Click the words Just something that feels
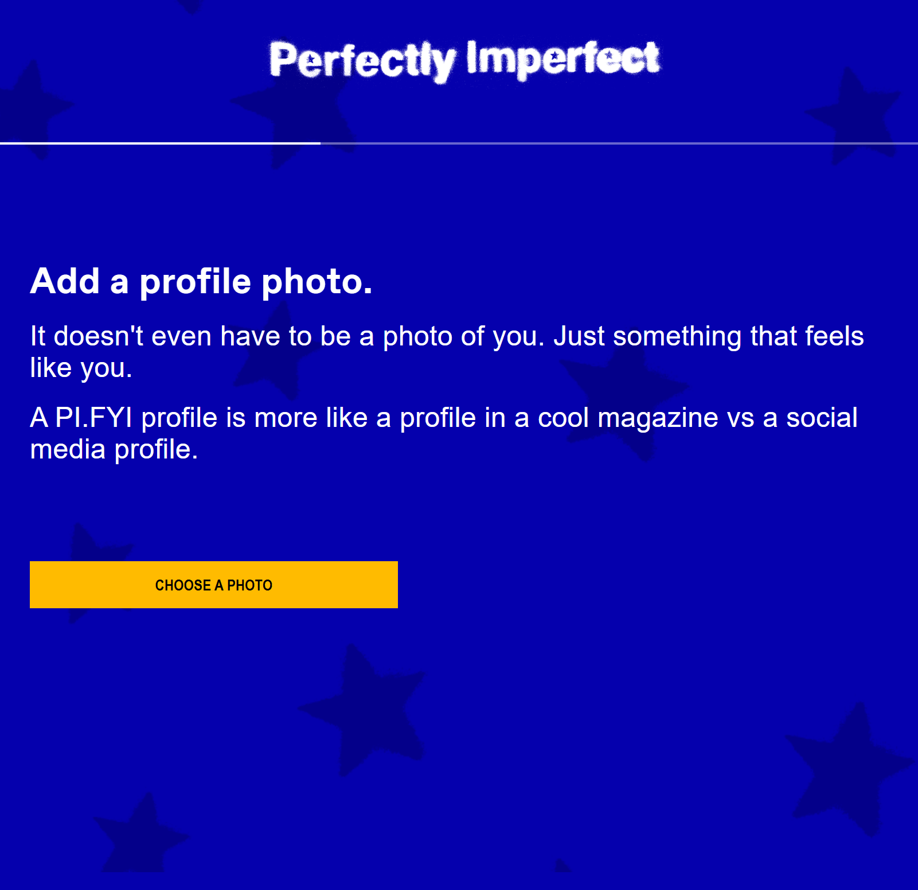The width and height of the screenshot is (918, 890). click(x=709, y=336)
